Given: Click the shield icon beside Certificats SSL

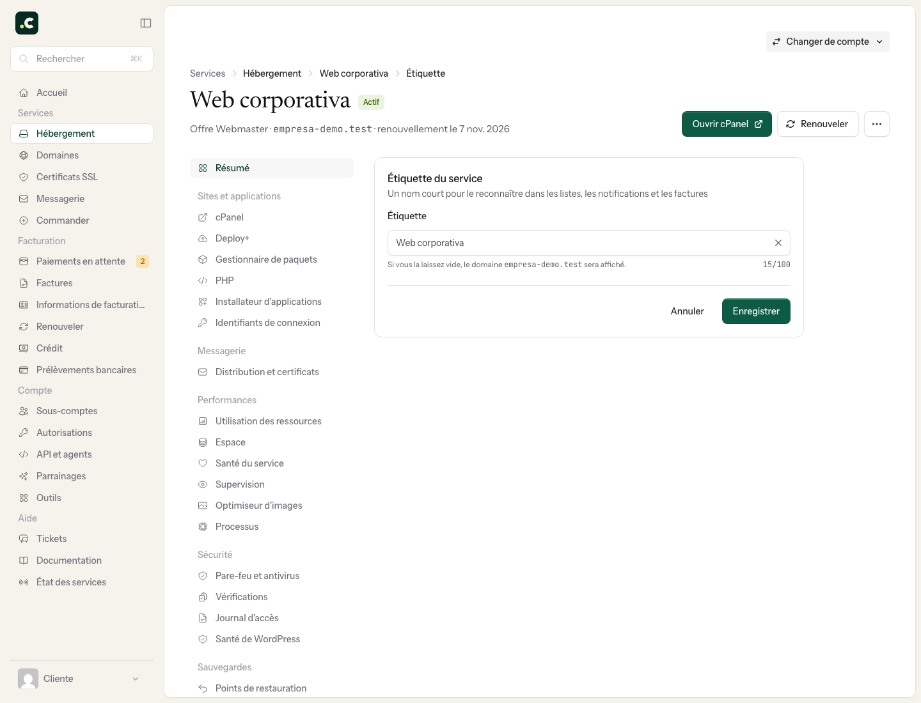Looking at the screenshot, I should (24, 177).
